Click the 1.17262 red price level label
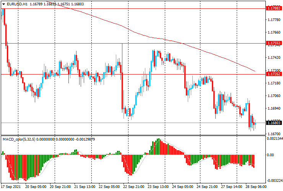Screen dimensions: 283x191 pyautogui.click(x=274, y=74)
